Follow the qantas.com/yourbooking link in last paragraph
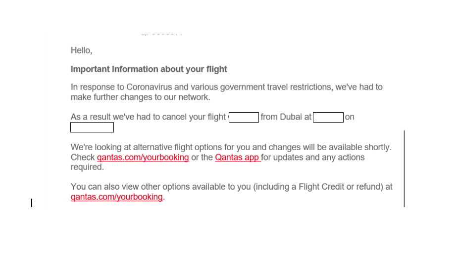This screenshot has height=254, width=458. [x=117, y=197]
